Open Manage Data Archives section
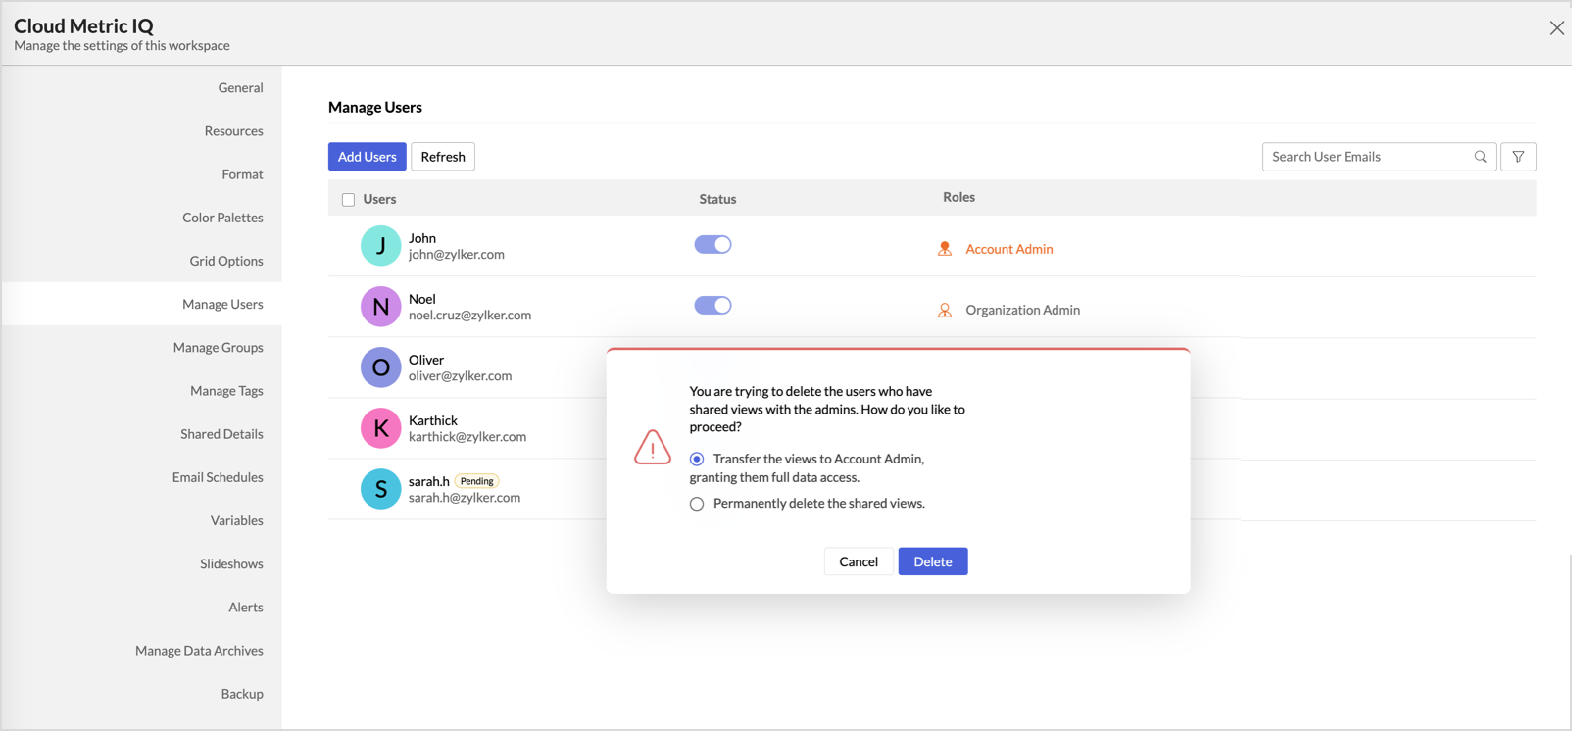 (x=199, y=650)
